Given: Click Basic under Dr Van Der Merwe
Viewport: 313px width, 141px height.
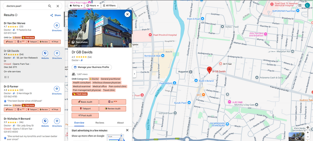Looking at the screenshot, I should click(x=9, y=42).
